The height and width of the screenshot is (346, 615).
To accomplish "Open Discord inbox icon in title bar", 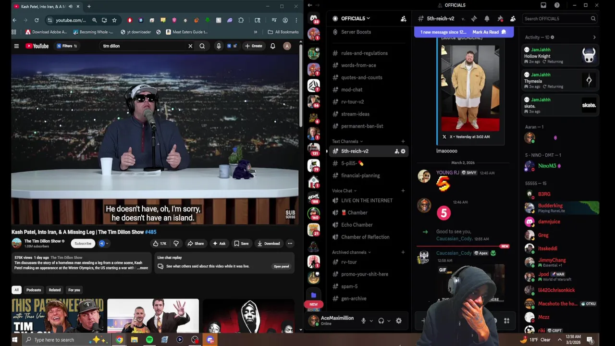I will pos(543,5).
